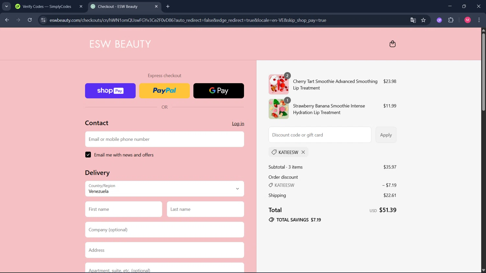Click the Strawberry Banana Smoothie product name

tap(329, 109)
